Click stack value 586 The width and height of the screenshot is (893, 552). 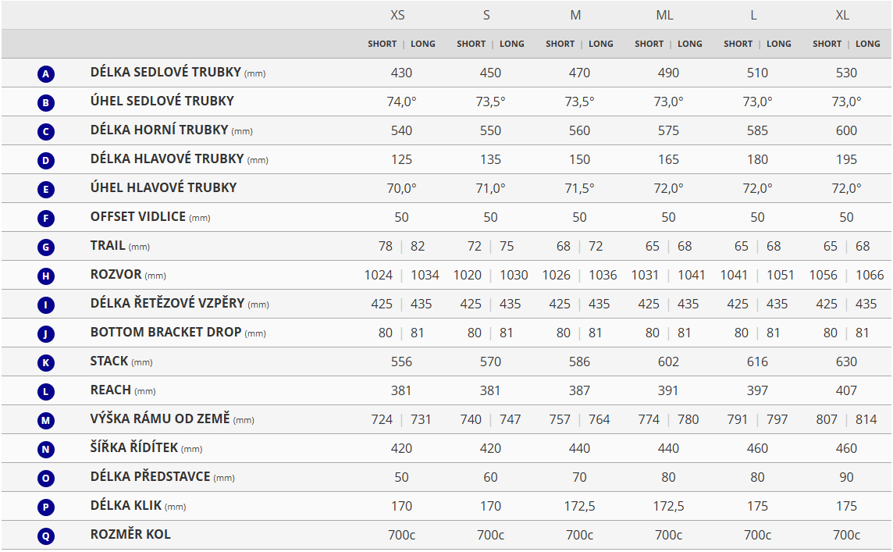tap(579, 361)
